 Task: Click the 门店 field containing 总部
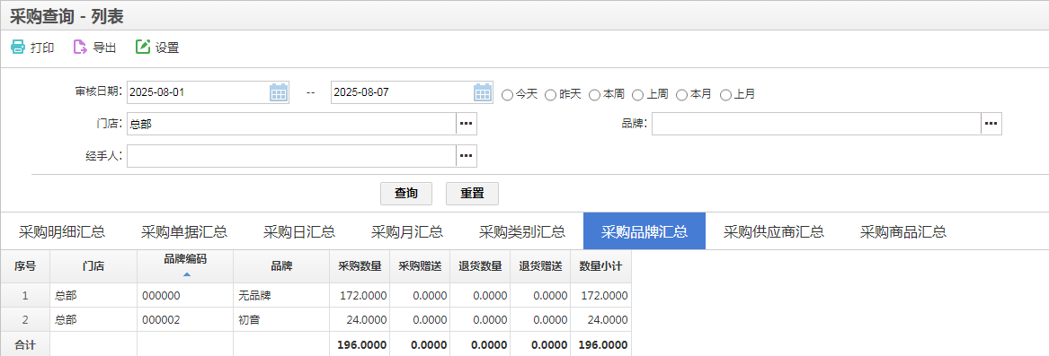(x=291, y=124)
